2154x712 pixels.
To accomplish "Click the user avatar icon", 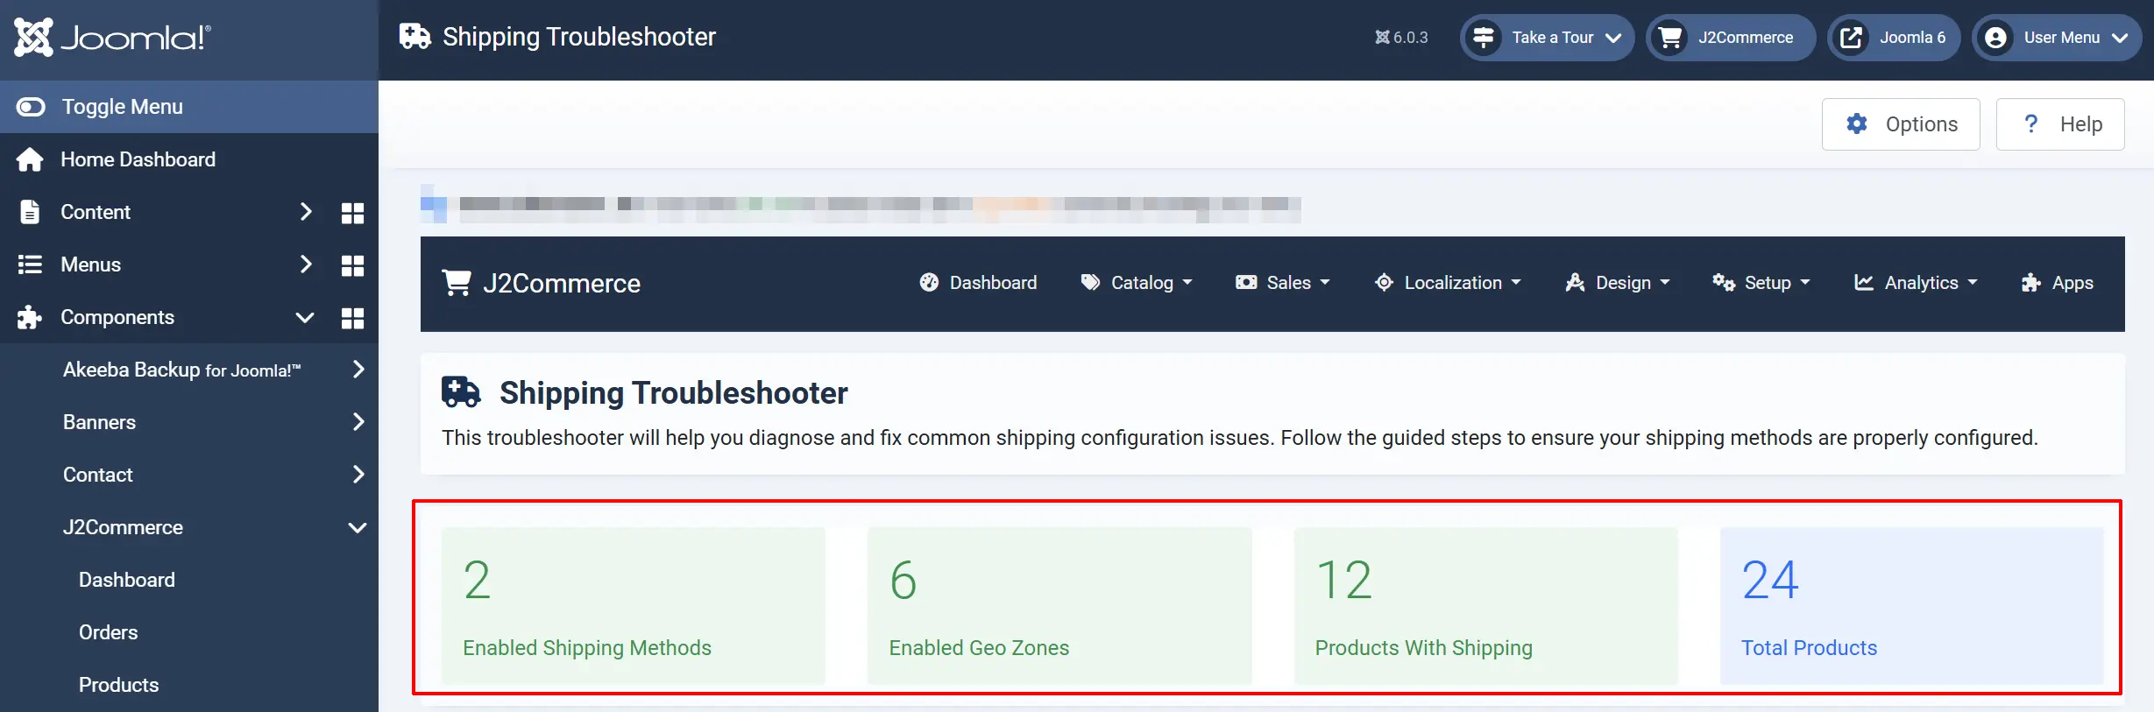I will [1996, 38].
